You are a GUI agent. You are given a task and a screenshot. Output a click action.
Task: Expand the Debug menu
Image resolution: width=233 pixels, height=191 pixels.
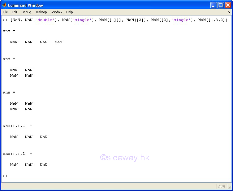coord(26,12)
